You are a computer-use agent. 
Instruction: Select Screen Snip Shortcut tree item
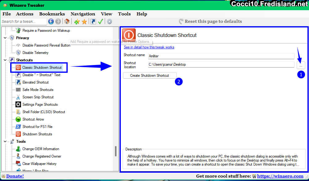click(38, 97)
